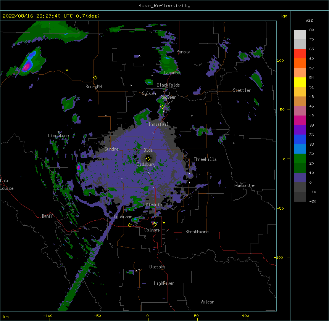Click the yellow V marker northwest of RockyMH
This screenshot has width=329, height=321.
67,70
